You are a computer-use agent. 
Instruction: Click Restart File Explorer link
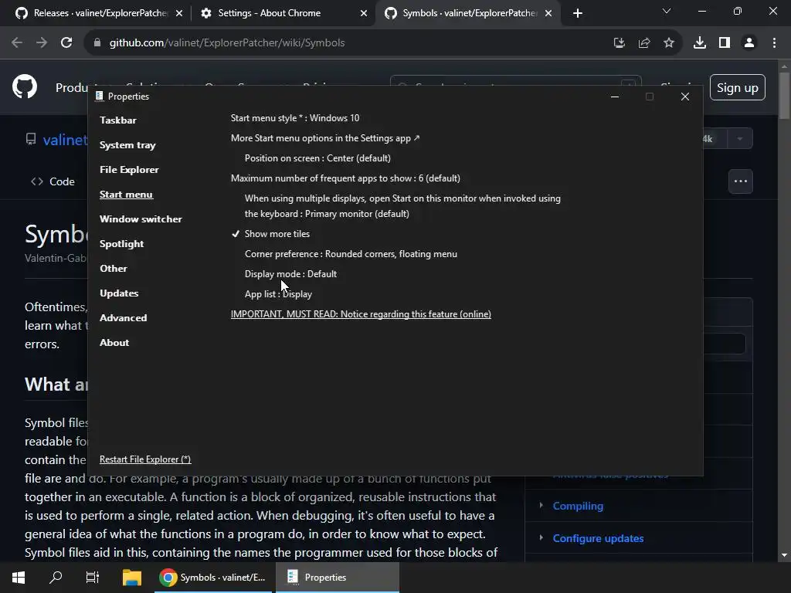pyautogui.click(x=145, y=459)
